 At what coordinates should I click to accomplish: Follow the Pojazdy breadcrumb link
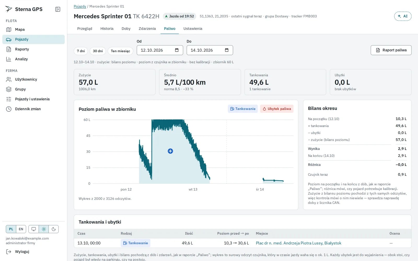(80, 6)
